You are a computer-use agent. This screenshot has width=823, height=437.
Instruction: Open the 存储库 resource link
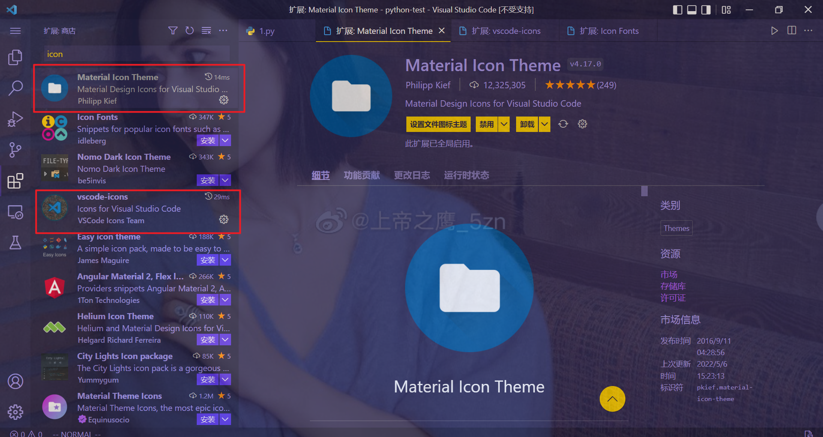click(x=673, y=286)
